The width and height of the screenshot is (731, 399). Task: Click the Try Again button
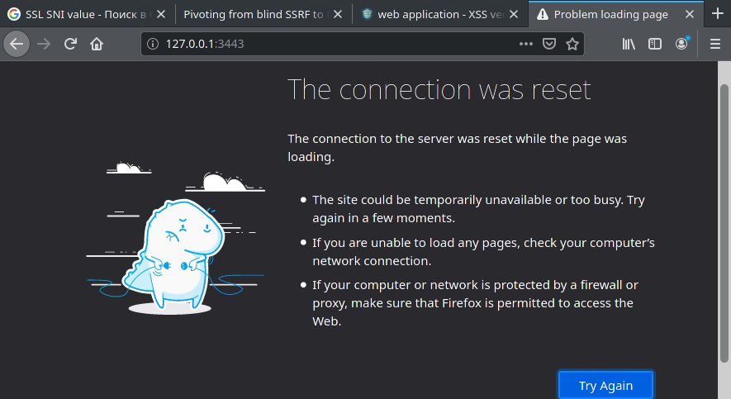coord(605,386)
